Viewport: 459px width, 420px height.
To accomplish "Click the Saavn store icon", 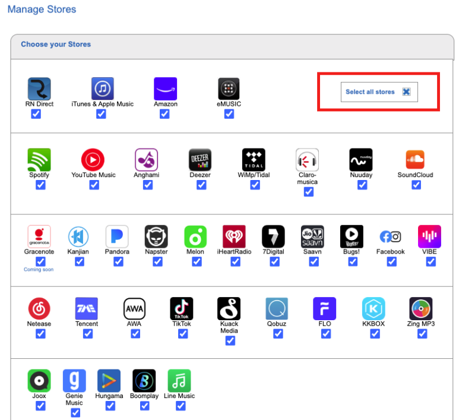I will 312,236.
